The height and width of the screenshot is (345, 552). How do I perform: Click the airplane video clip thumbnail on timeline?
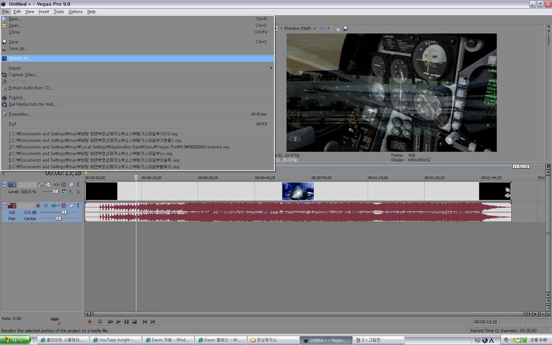click(298, 191)
